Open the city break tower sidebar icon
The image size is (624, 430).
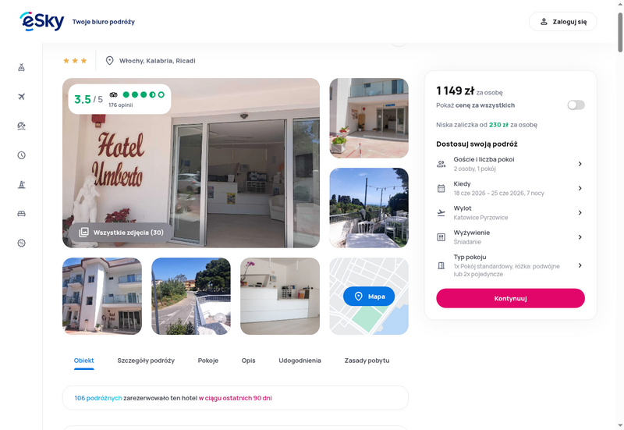point(22,184)
